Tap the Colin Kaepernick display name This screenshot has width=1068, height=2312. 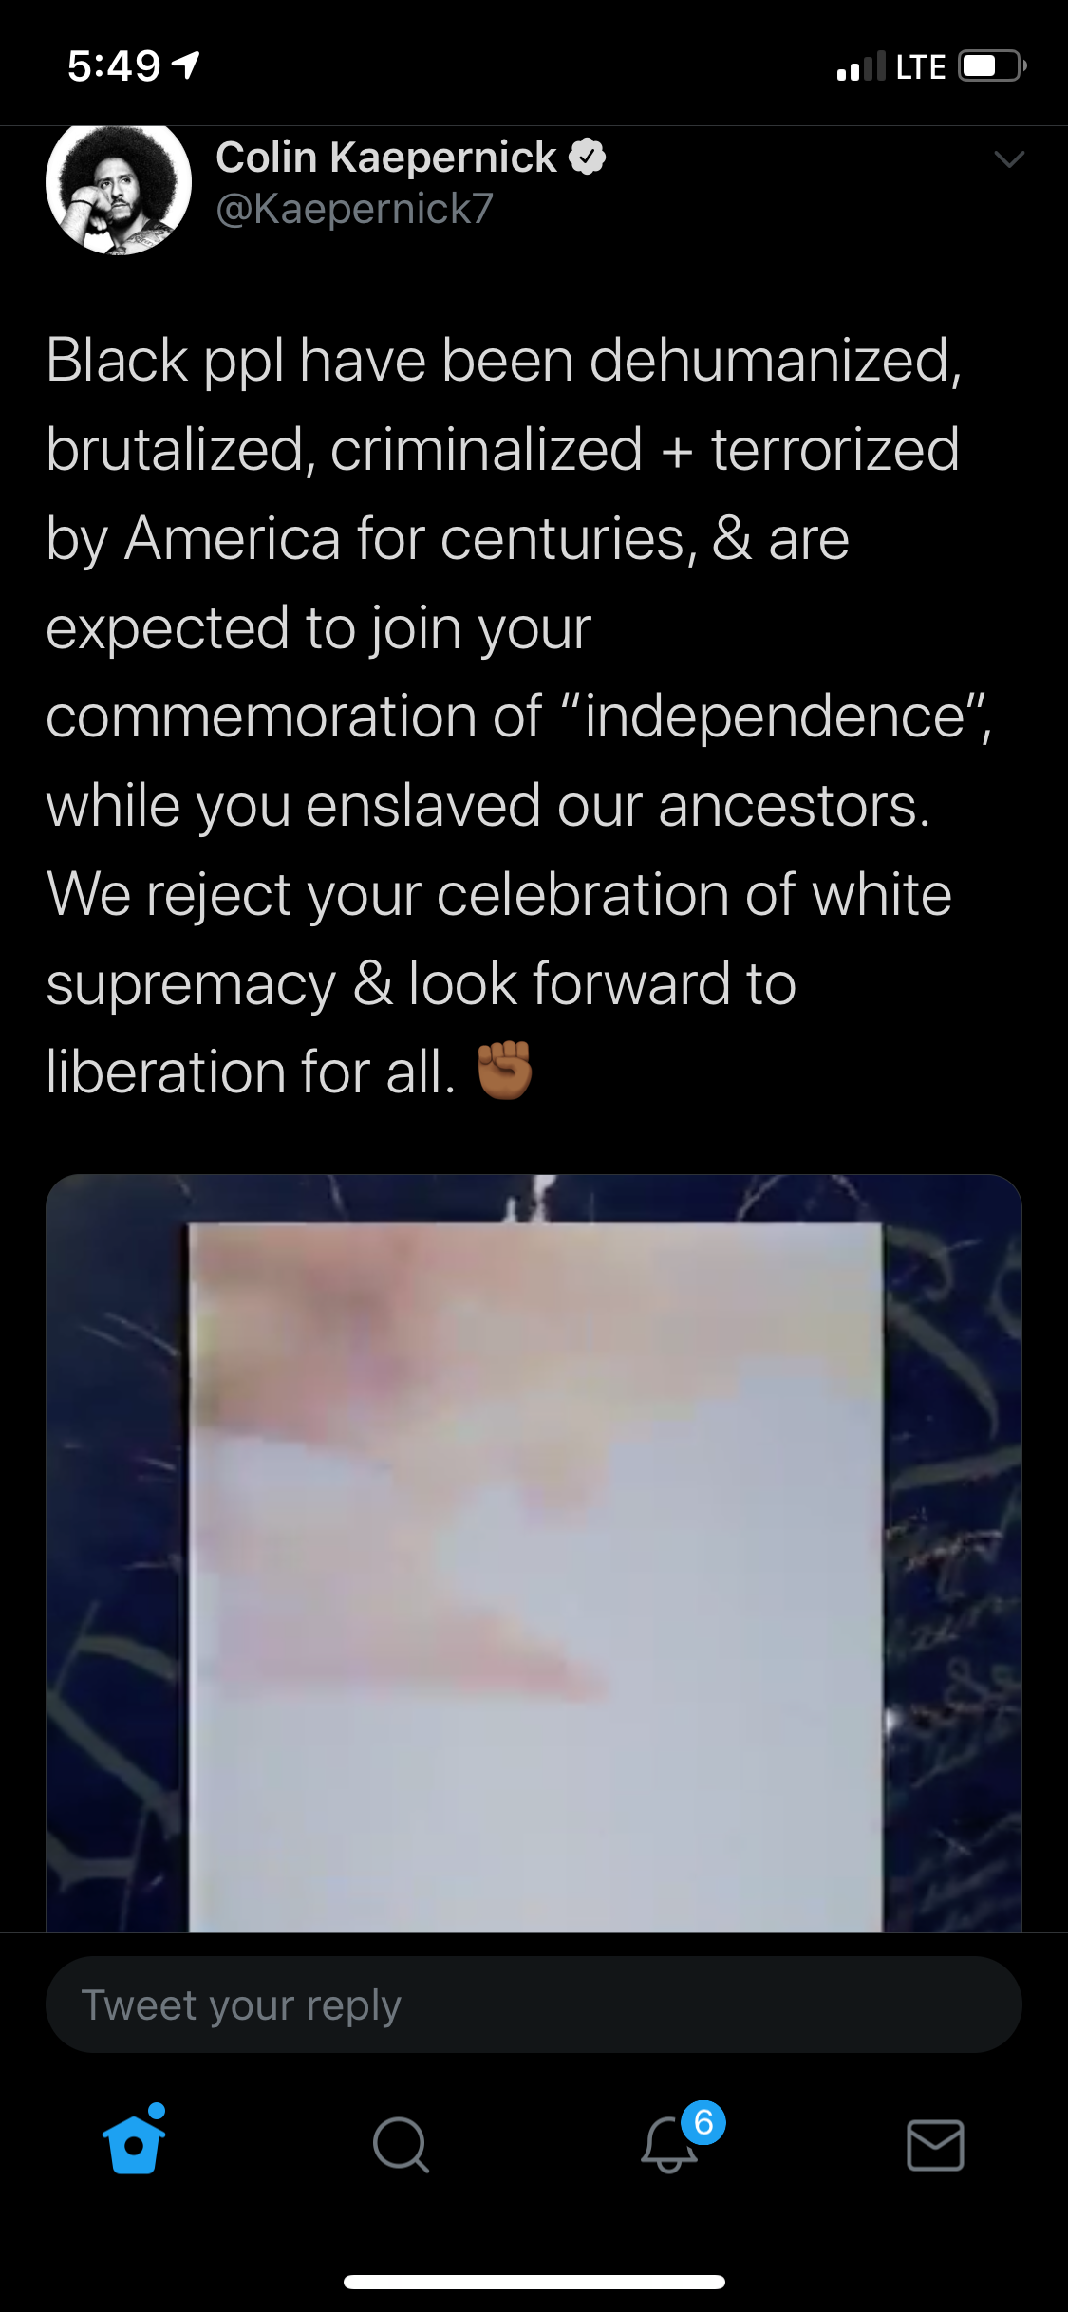point(385,158)
